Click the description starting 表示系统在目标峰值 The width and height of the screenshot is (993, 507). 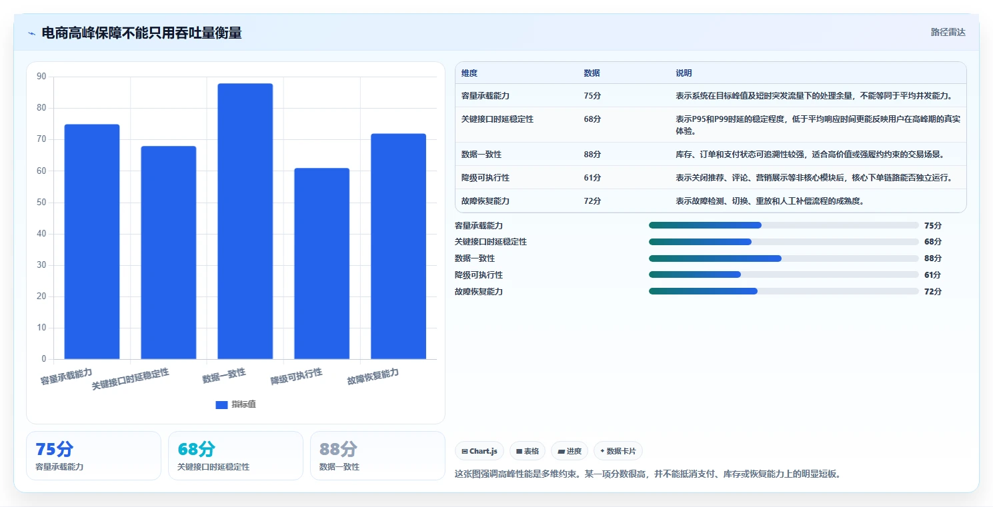coord(814,96)
